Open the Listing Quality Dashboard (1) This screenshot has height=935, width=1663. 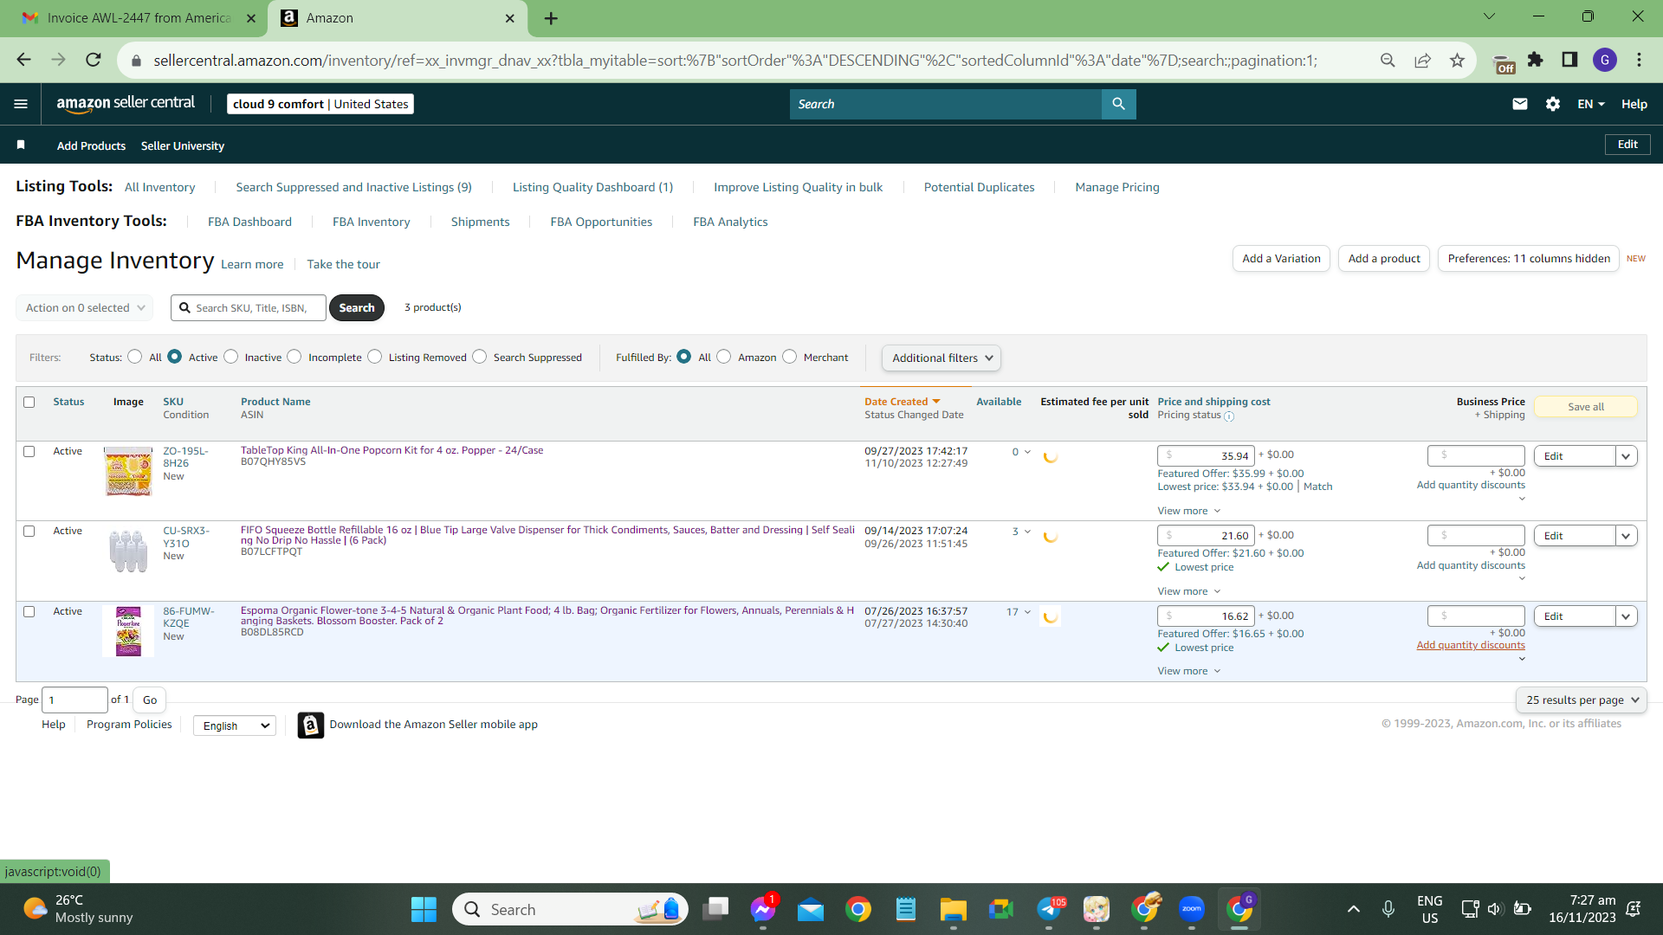[592, 187]
